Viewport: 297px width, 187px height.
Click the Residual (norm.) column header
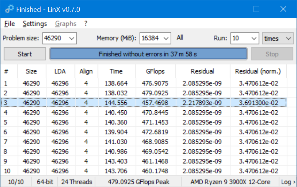pyautogui.click(x=258, y=71)
